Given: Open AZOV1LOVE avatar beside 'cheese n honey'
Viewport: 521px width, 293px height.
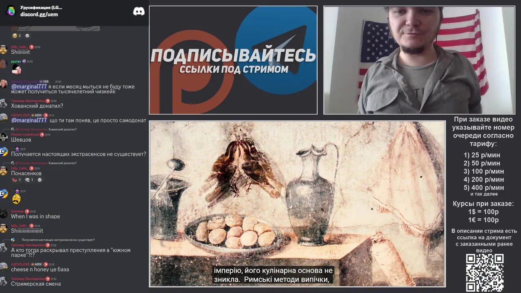Looking at the screenshot, I should [4, 267].
